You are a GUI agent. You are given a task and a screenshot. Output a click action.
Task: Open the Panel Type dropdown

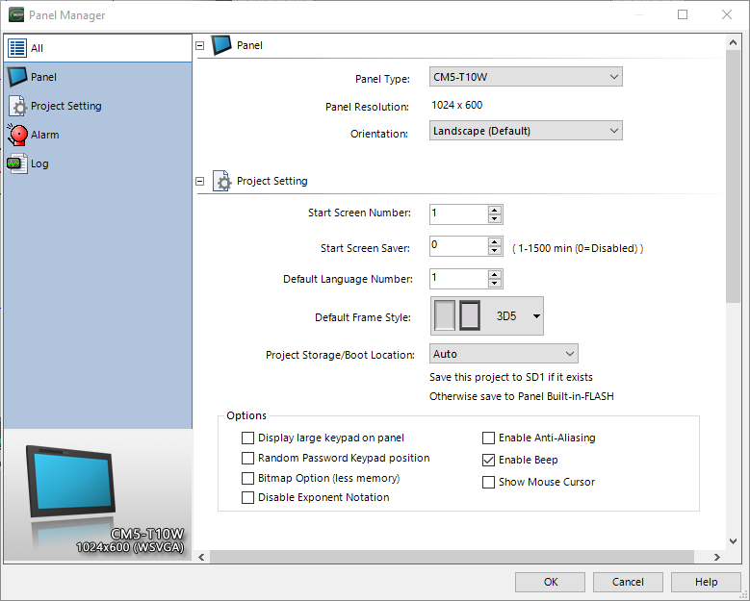526,77
